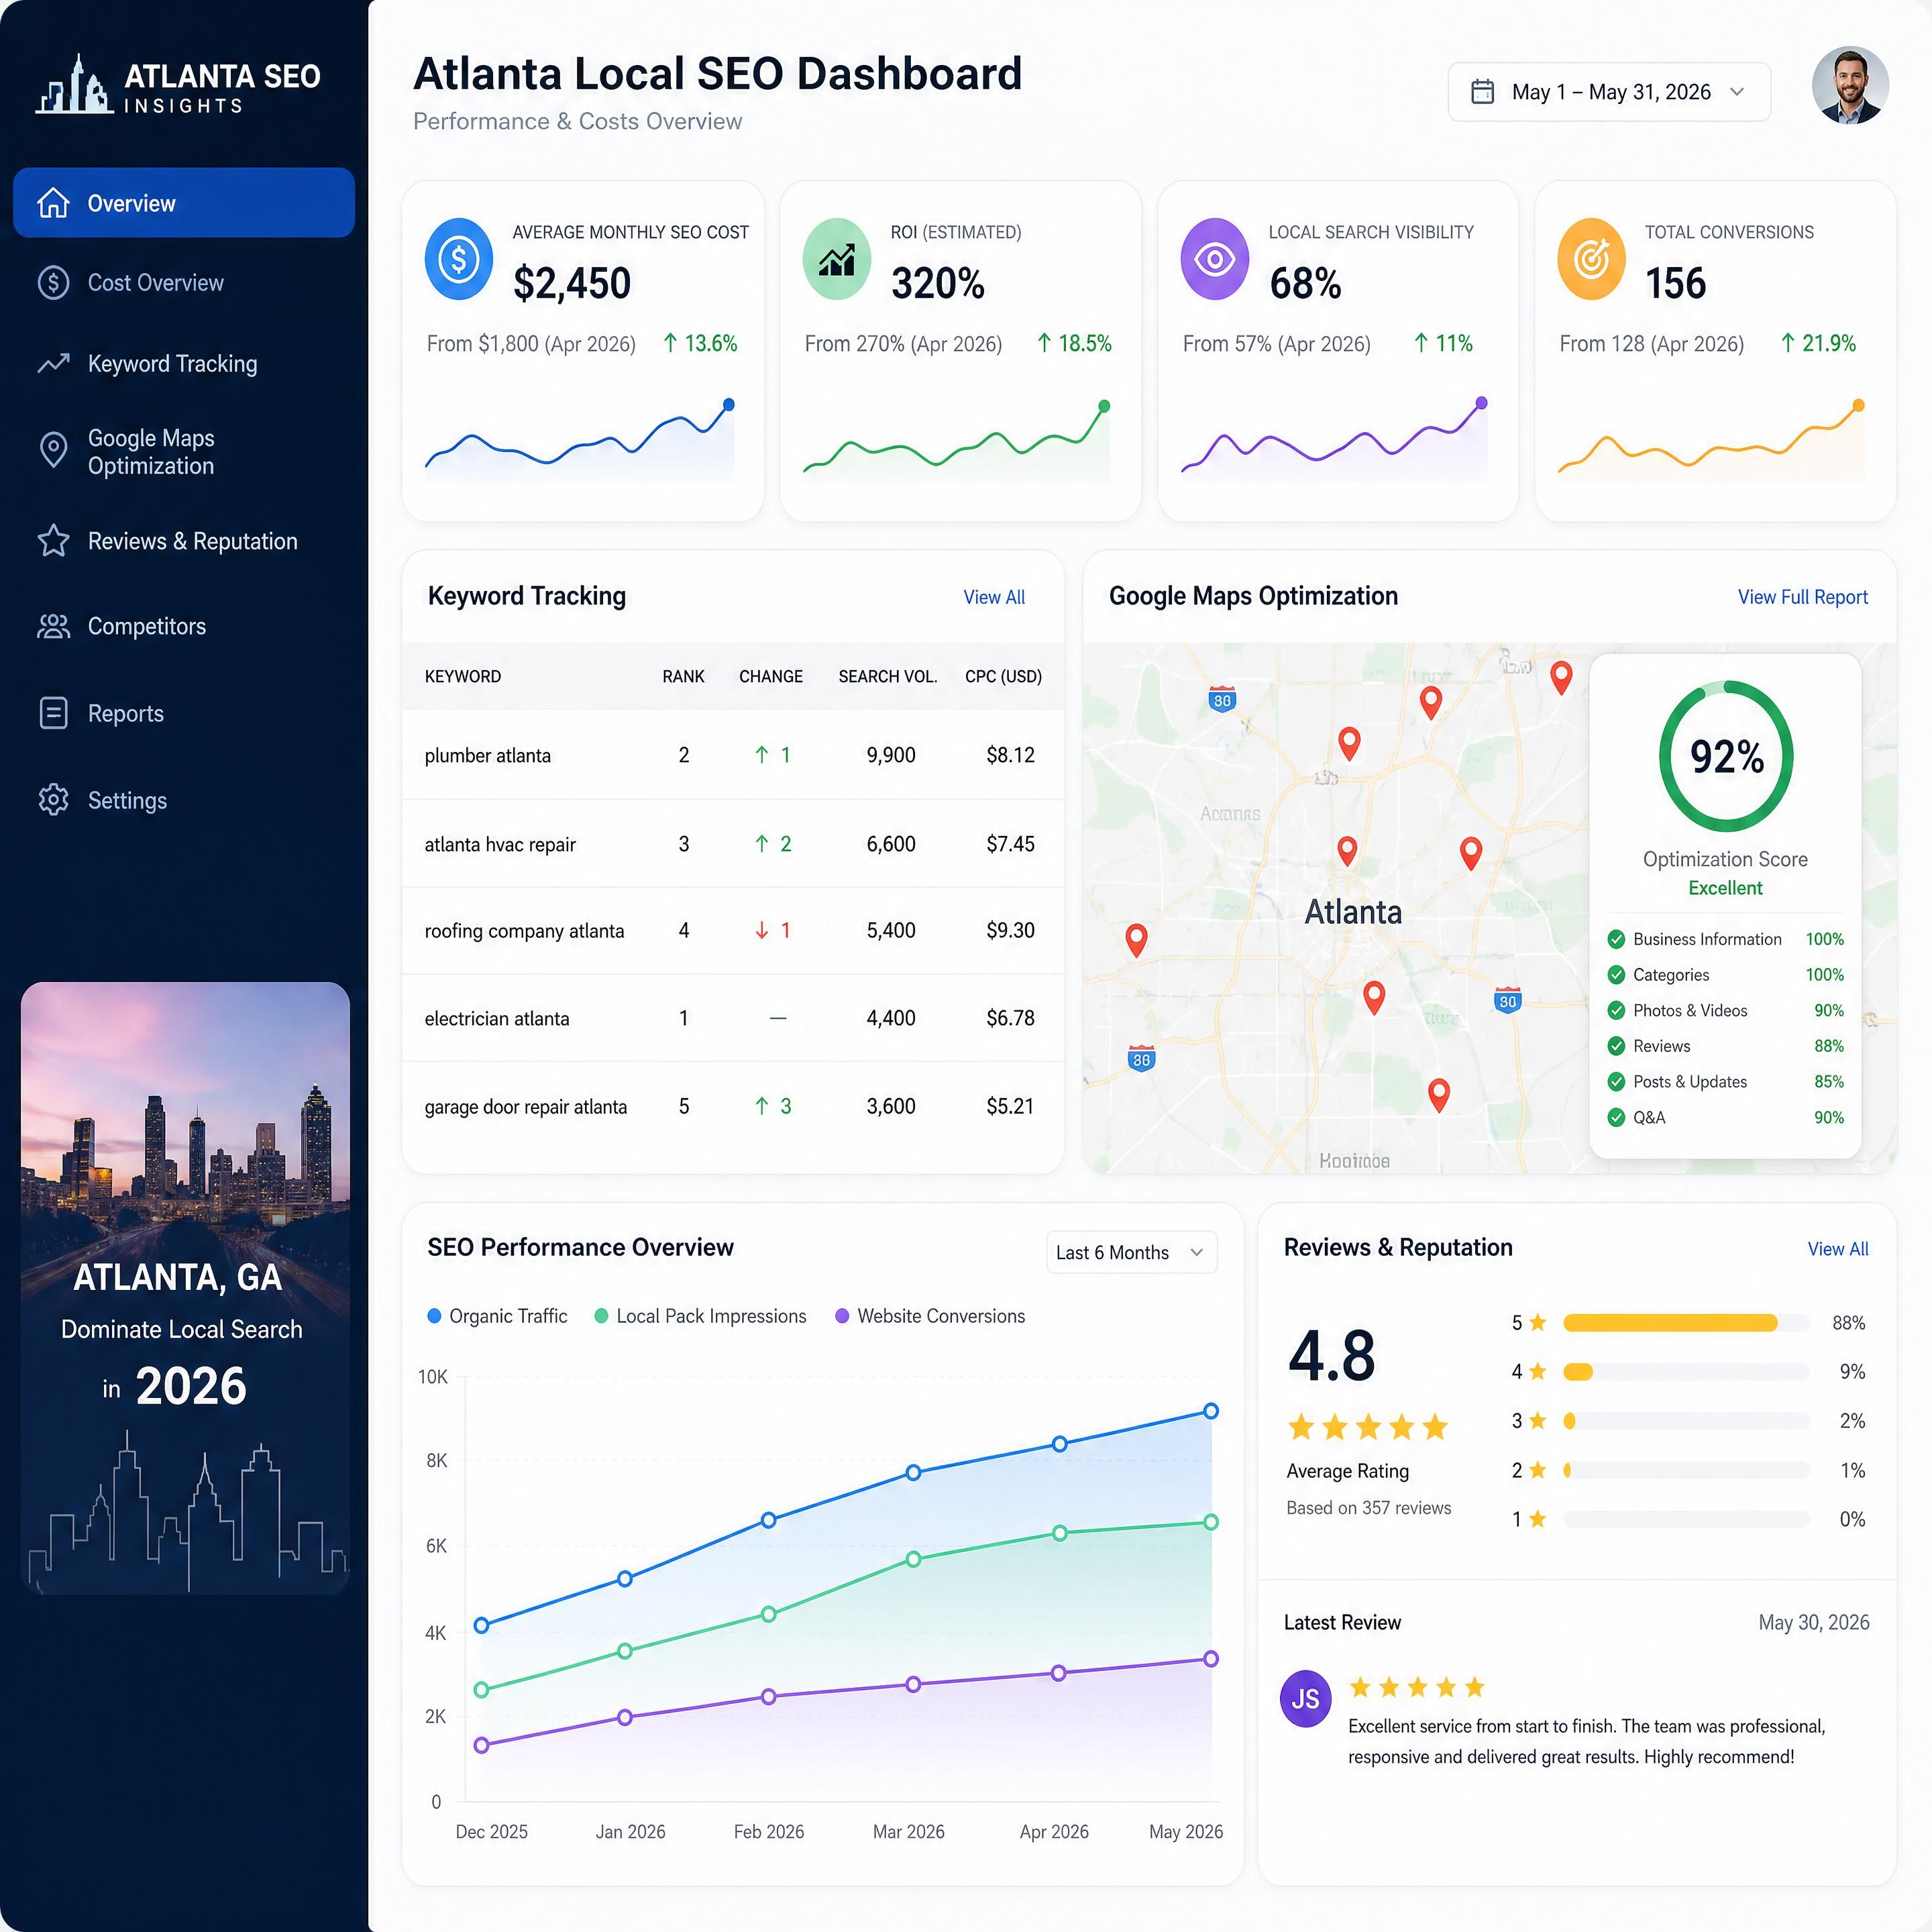Click the 92% optimization score ring
This screenshot has width=1932, height=1932.
(x=1726, y=756)
